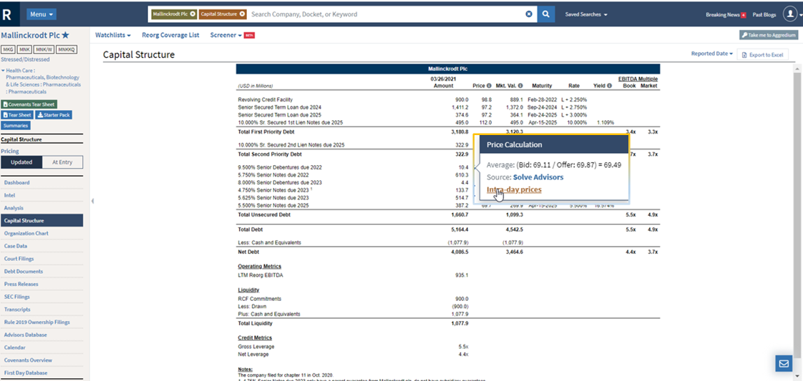
Task: Open the Intra-day prices link
Action: click(514, 189)
